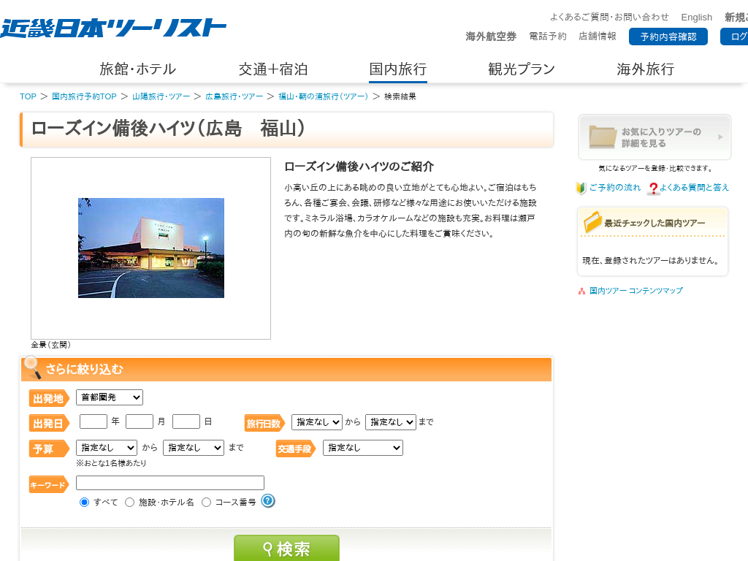The width and height of the screenshot is (748, 561).
Task: Open 海外航空券 in the top menu
Action: [x=491, y=37]
